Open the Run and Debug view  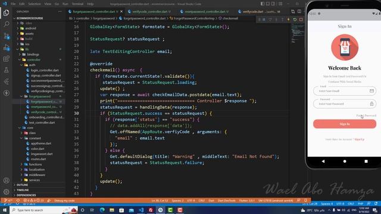[7, 48]
